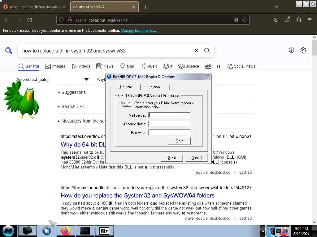Switch to the Interval tab
The height and width of the screenshot is (237, 317).
[x=155, y=87]
